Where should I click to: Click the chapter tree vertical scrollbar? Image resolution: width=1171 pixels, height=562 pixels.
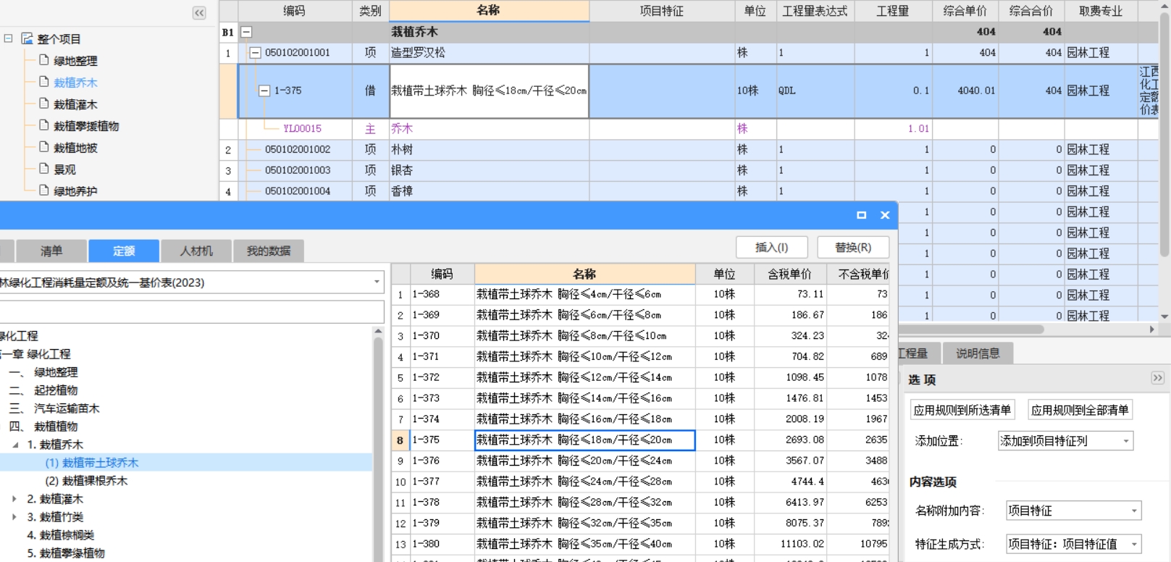(x=378, y=449)
